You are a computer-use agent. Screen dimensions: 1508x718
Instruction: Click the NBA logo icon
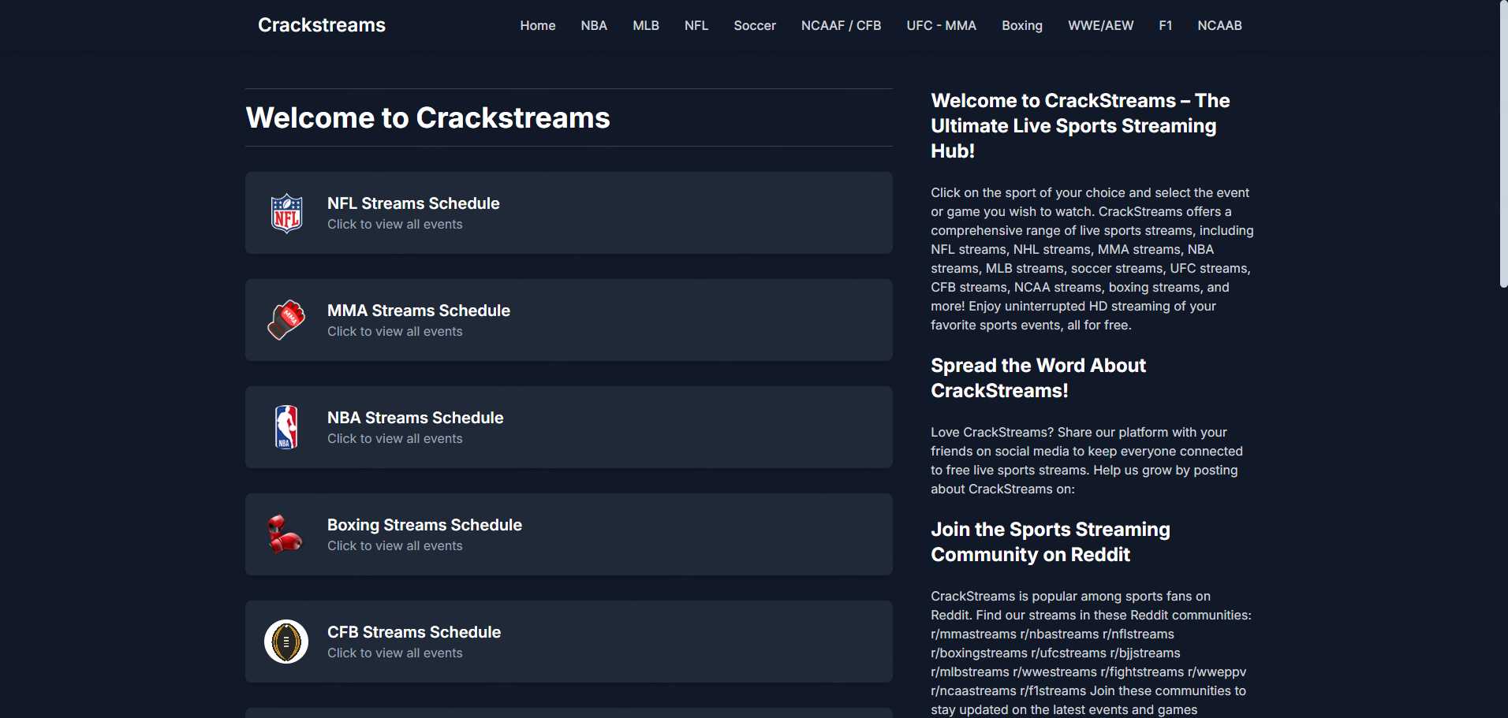[286, 427]
